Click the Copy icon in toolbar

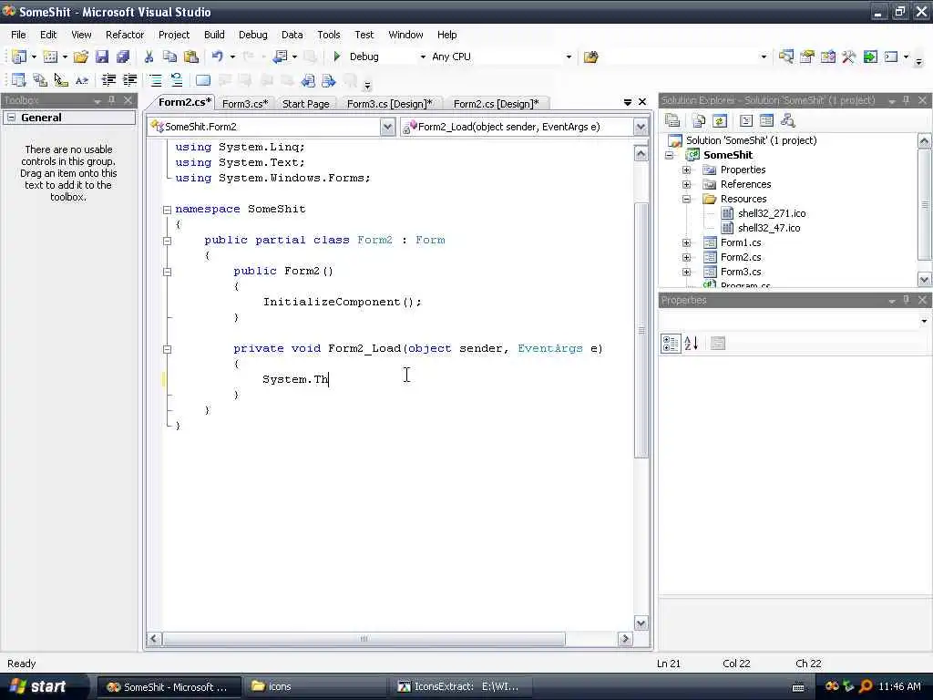[x=169, y=57]
